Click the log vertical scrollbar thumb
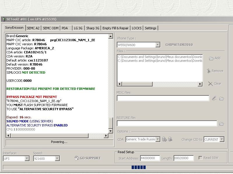 111,123
